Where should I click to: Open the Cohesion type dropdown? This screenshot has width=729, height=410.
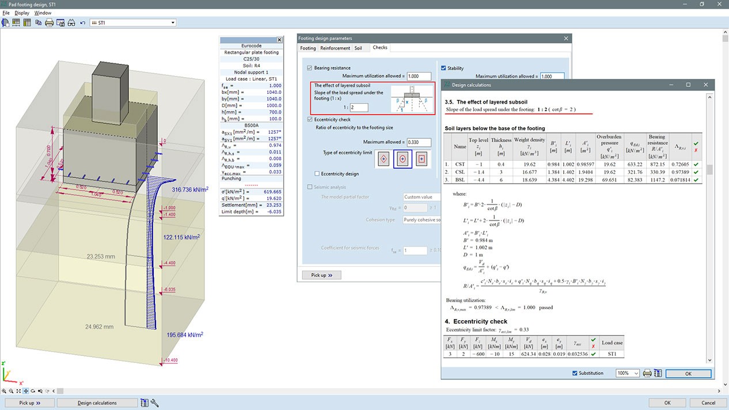(422, 220)
